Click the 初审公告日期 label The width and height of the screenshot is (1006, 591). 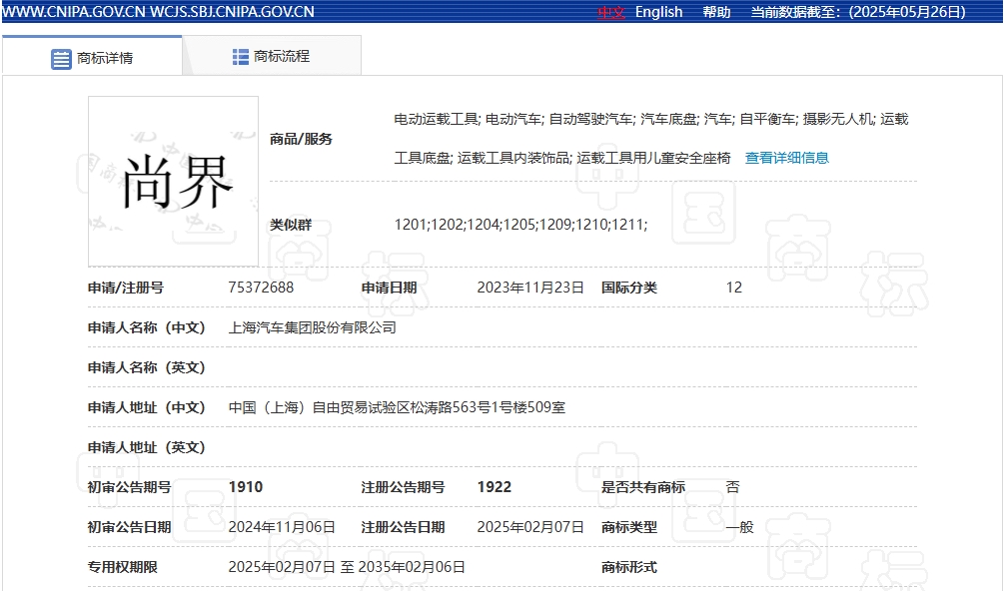point(130,527)
